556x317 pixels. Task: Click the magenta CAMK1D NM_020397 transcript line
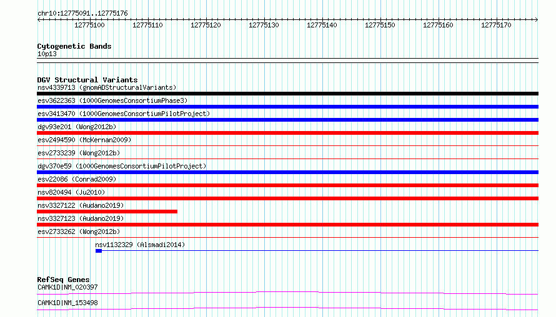(x=287, y=293)
